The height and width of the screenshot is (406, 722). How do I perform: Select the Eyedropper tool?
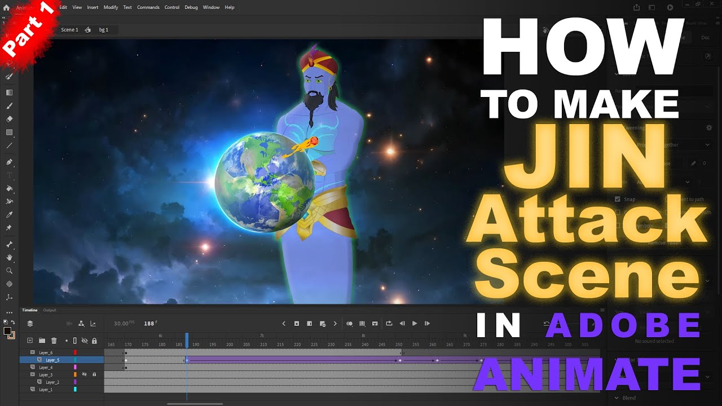(x=9, y=215)
